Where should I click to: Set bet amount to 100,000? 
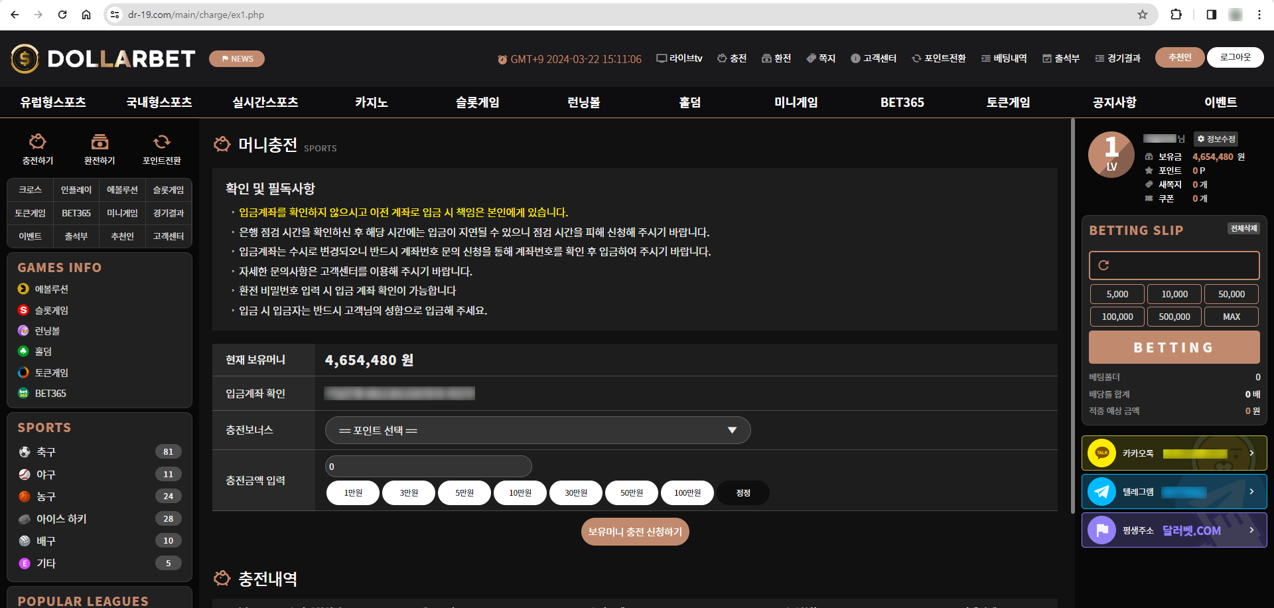pos(1117,317)
